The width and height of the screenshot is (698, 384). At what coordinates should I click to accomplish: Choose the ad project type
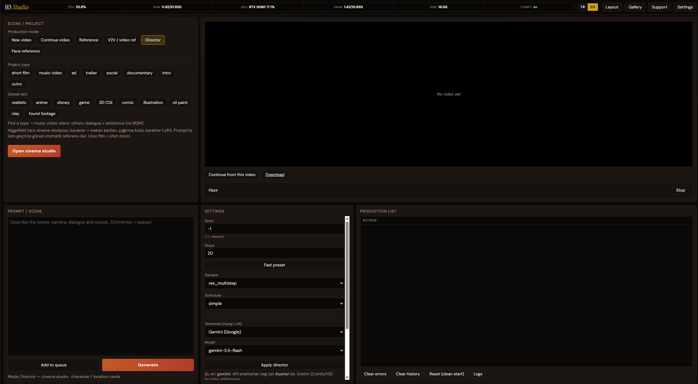(x=74, y=73)
